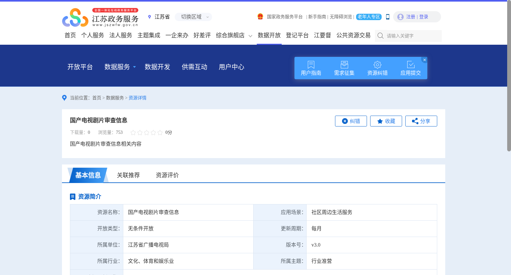
Task: Open the 新手指南 link
Action: click(317, 17)
